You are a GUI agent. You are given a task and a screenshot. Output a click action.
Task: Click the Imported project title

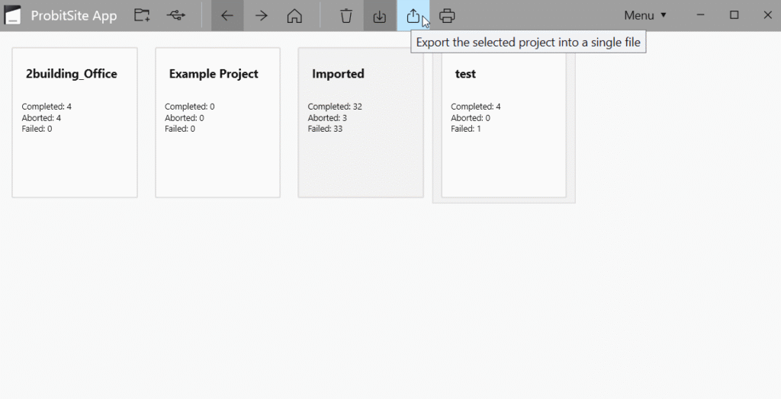click(338, 74)
